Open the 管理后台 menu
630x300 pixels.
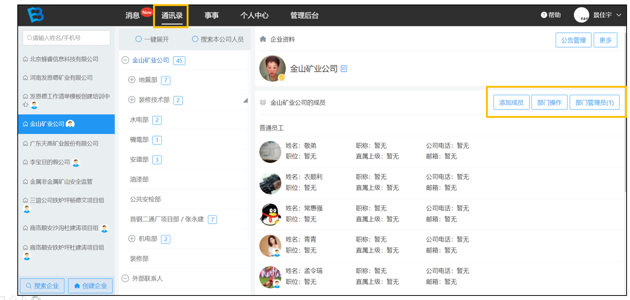coord(304,15)
